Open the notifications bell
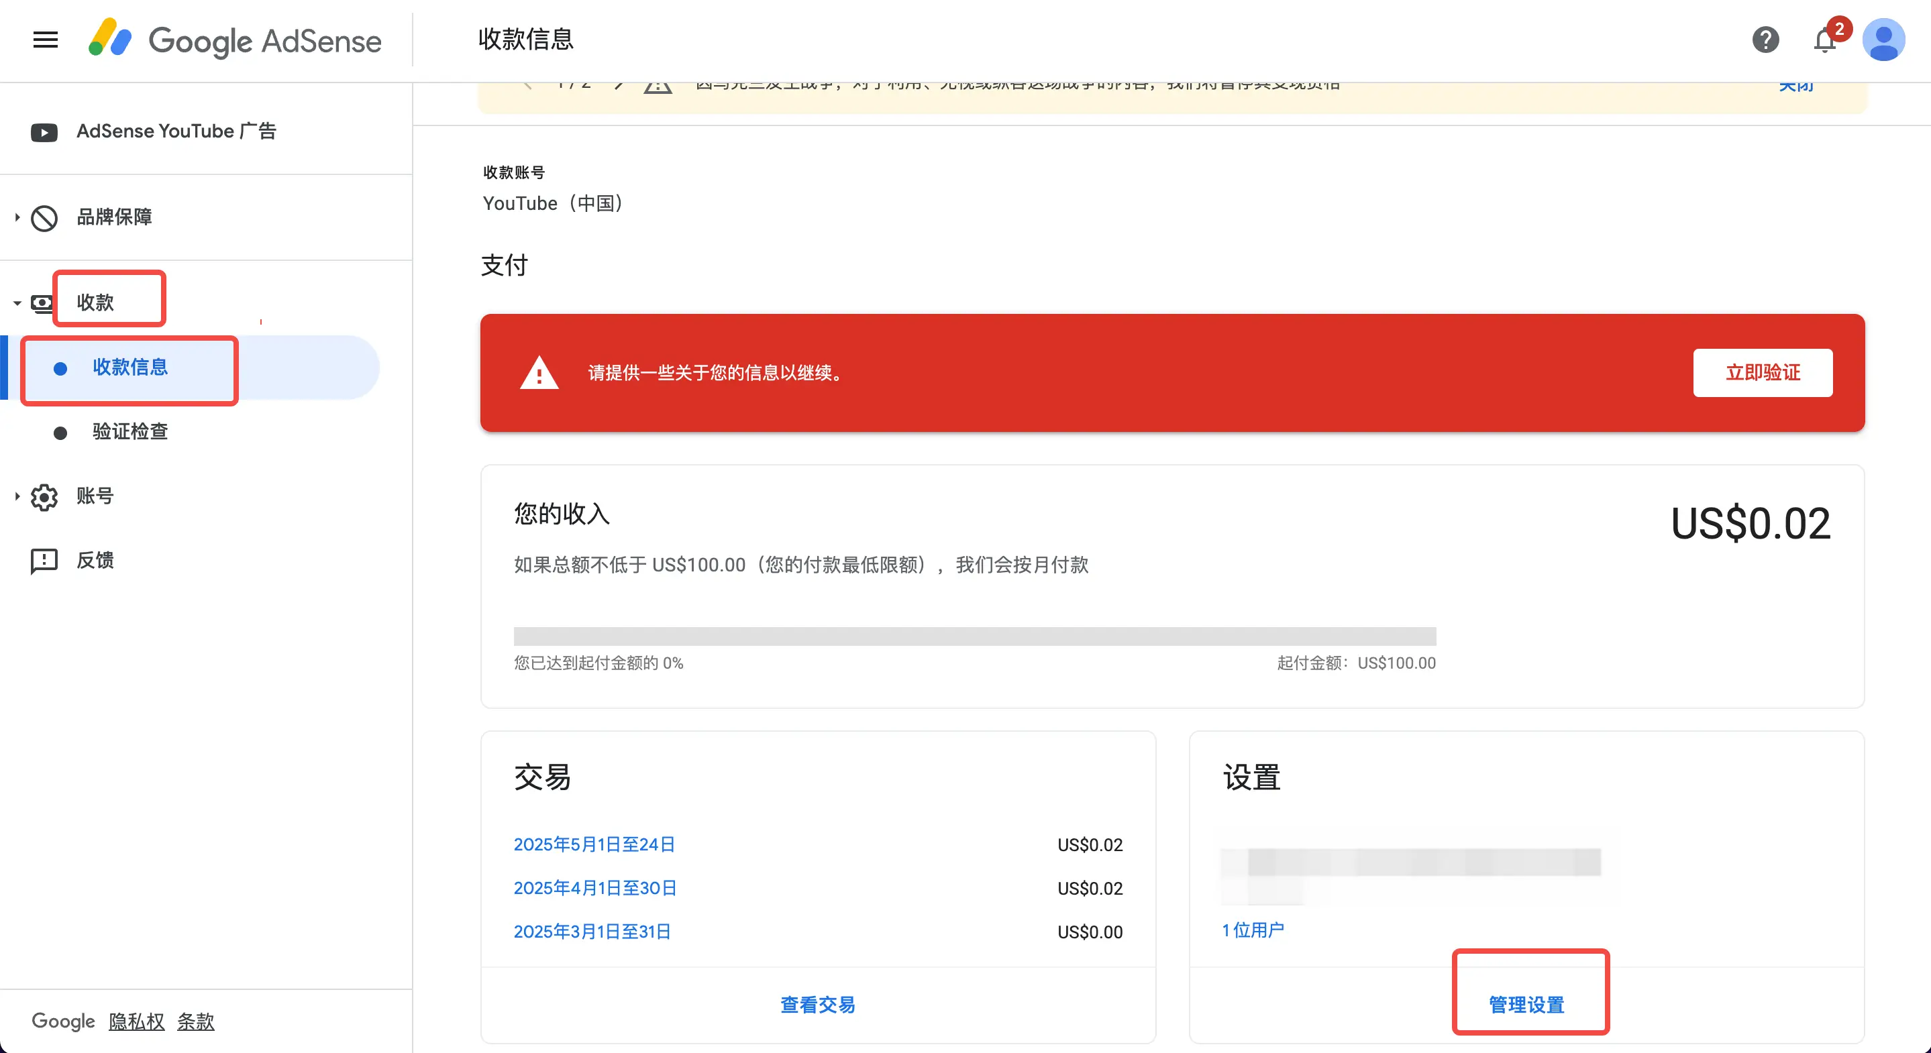Screen dimensions: 1931x1053 (x=1825, y=40)
